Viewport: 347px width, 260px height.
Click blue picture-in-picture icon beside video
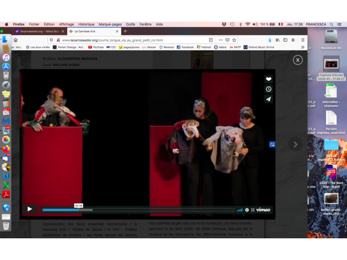(x=272, y=145)
